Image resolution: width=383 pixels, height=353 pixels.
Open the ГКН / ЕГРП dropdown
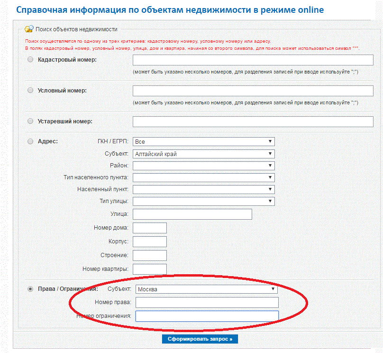click(204, 141)
